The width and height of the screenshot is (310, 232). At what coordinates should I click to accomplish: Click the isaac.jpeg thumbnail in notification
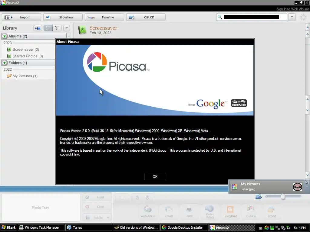click(297, 187)
